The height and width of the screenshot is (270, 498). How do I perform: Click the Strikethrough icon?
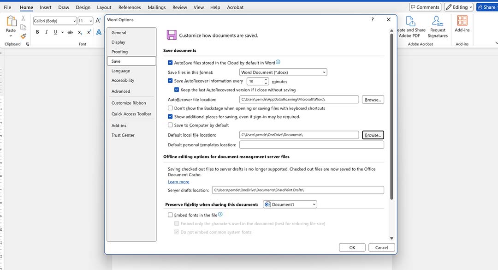click(x=70, y=32)
